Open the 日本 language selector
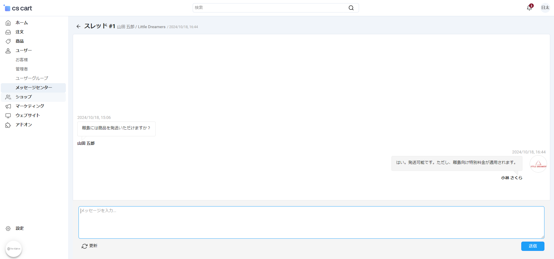The height and width of the screenshot is (259, 554). 545,8
